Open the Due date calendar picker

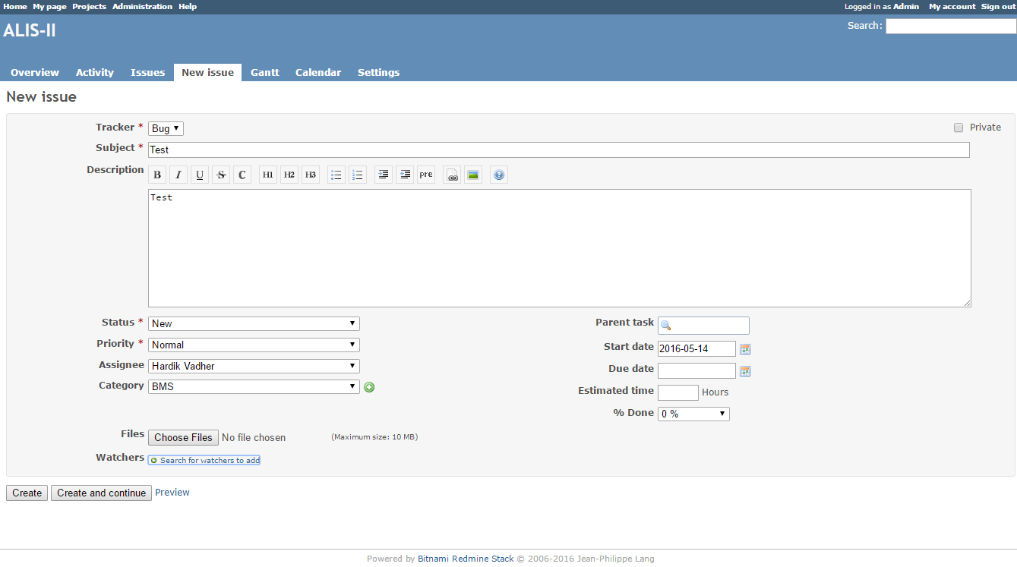click(x=745, y=371)
